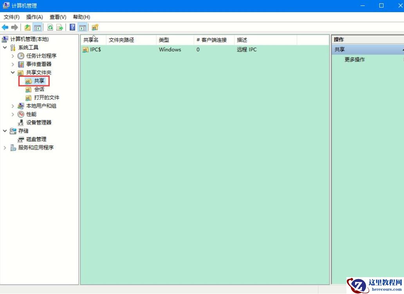404x294 pixels.
Task: Sort by the 描述 column header
Action: (265, 40)
